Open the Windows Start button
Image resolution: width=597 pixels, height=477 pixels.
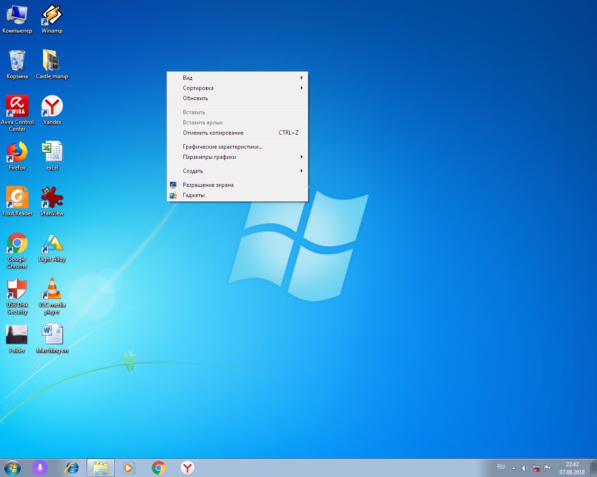tap(13, 468)
